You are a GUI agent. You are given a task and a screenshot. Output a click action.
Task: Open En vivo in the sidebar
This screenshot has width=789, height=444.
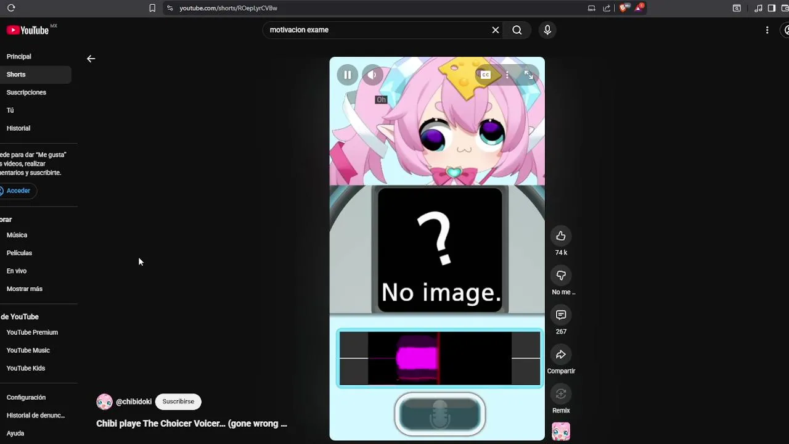(x=36, y=271)
